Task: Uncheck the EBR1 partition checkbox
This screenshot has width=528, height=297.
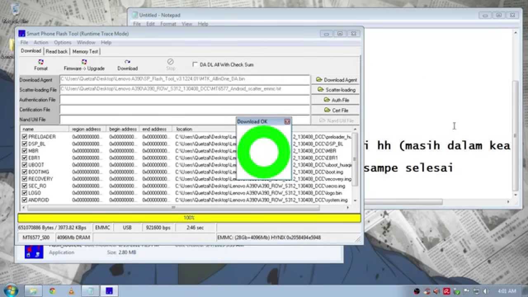Action: pyautogui.click(x=25, y=158)
